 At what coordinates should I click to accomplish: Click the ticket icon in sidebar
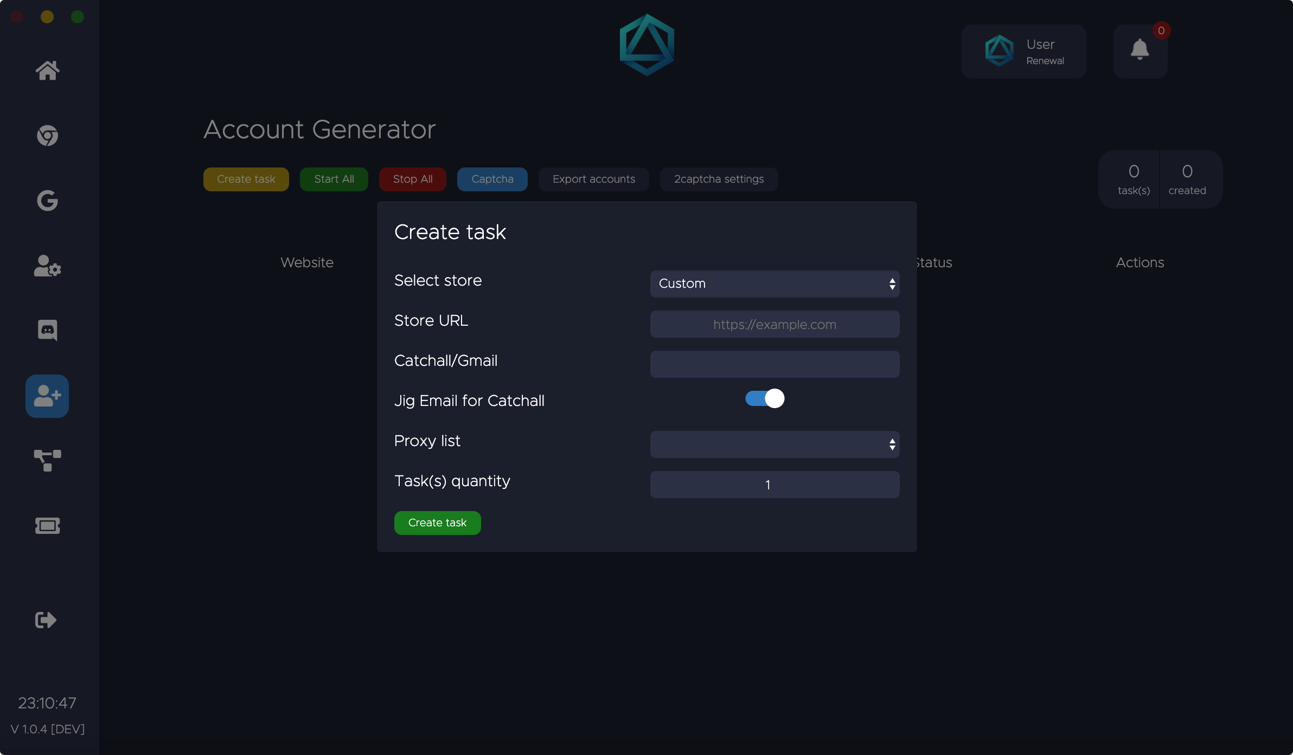(x=47, y=525)
